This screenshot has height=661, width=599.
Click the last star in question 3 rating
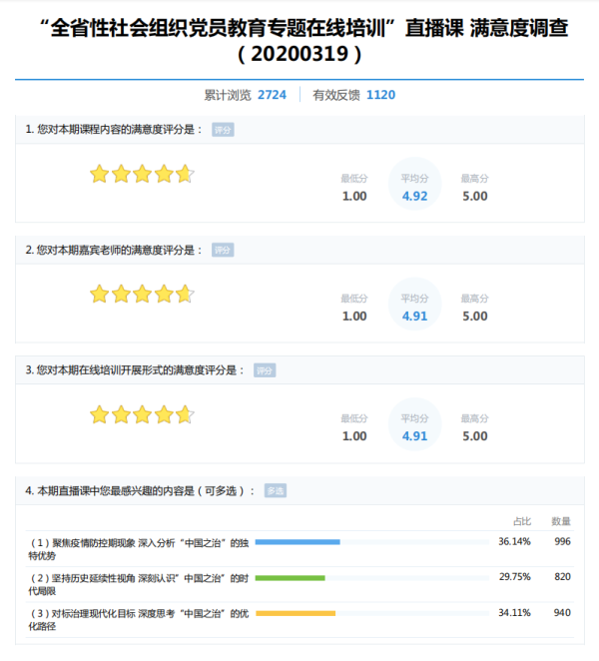click(x=185, y=414)
